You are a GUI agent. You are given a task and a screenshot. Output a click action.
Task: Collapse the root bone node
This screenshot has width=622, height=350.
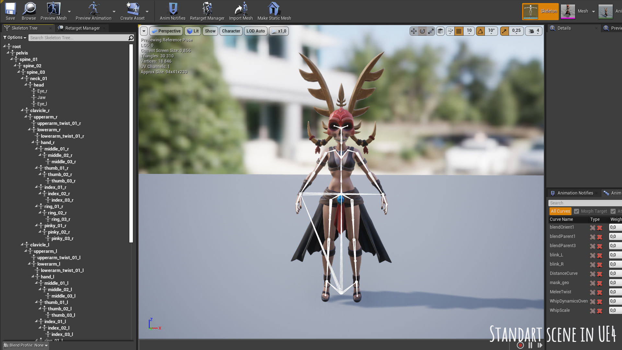[x=5, y=46]
